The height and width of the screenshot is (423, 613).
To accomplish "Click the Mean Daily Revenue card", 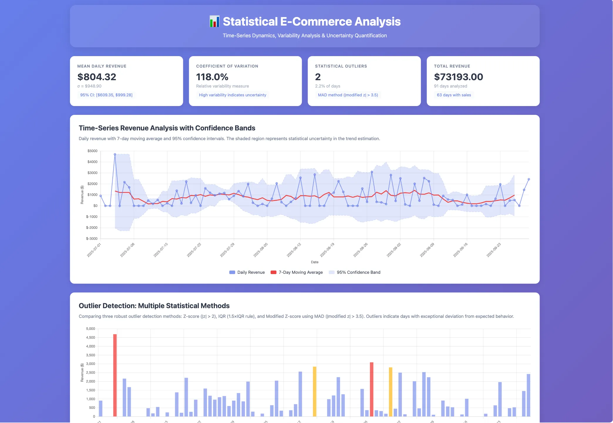I will (x=126, y=81).
